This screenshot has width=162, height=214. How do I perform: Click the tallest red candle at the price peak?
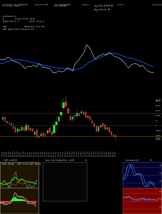point(66,103)
